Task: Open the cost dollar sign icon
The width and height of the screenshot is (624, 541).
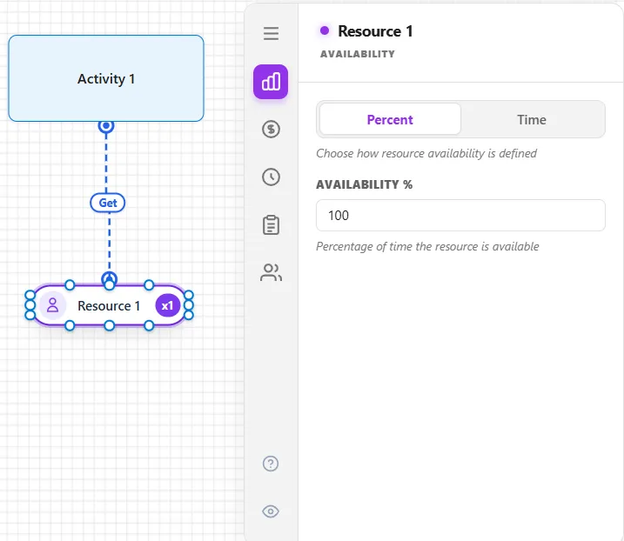Action: pos(271,130)
